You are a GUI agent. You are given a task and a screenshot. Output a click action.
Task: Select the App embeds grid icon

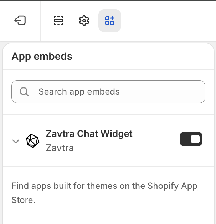(110, 21)
